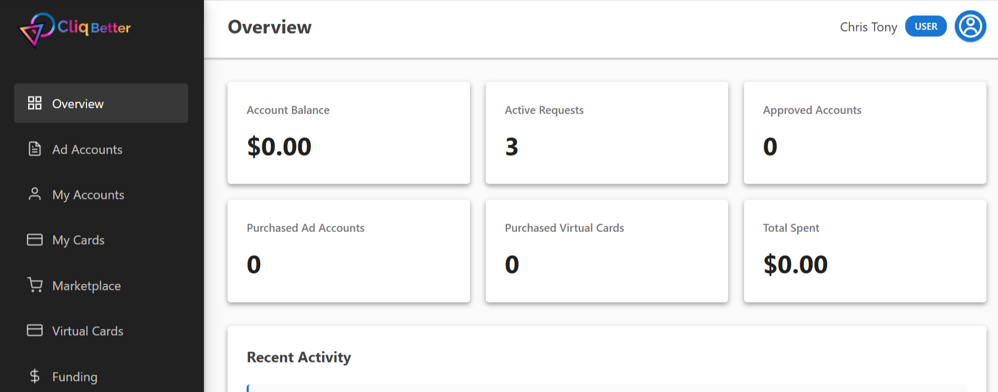Click the Account Balance card
Viewport: 998px width, 392px height.
pos(348,133)
